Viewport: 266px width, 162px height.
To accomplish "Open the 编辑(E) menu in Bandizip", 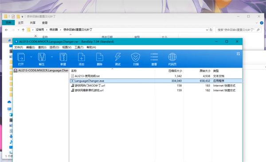I will [31, 47].
